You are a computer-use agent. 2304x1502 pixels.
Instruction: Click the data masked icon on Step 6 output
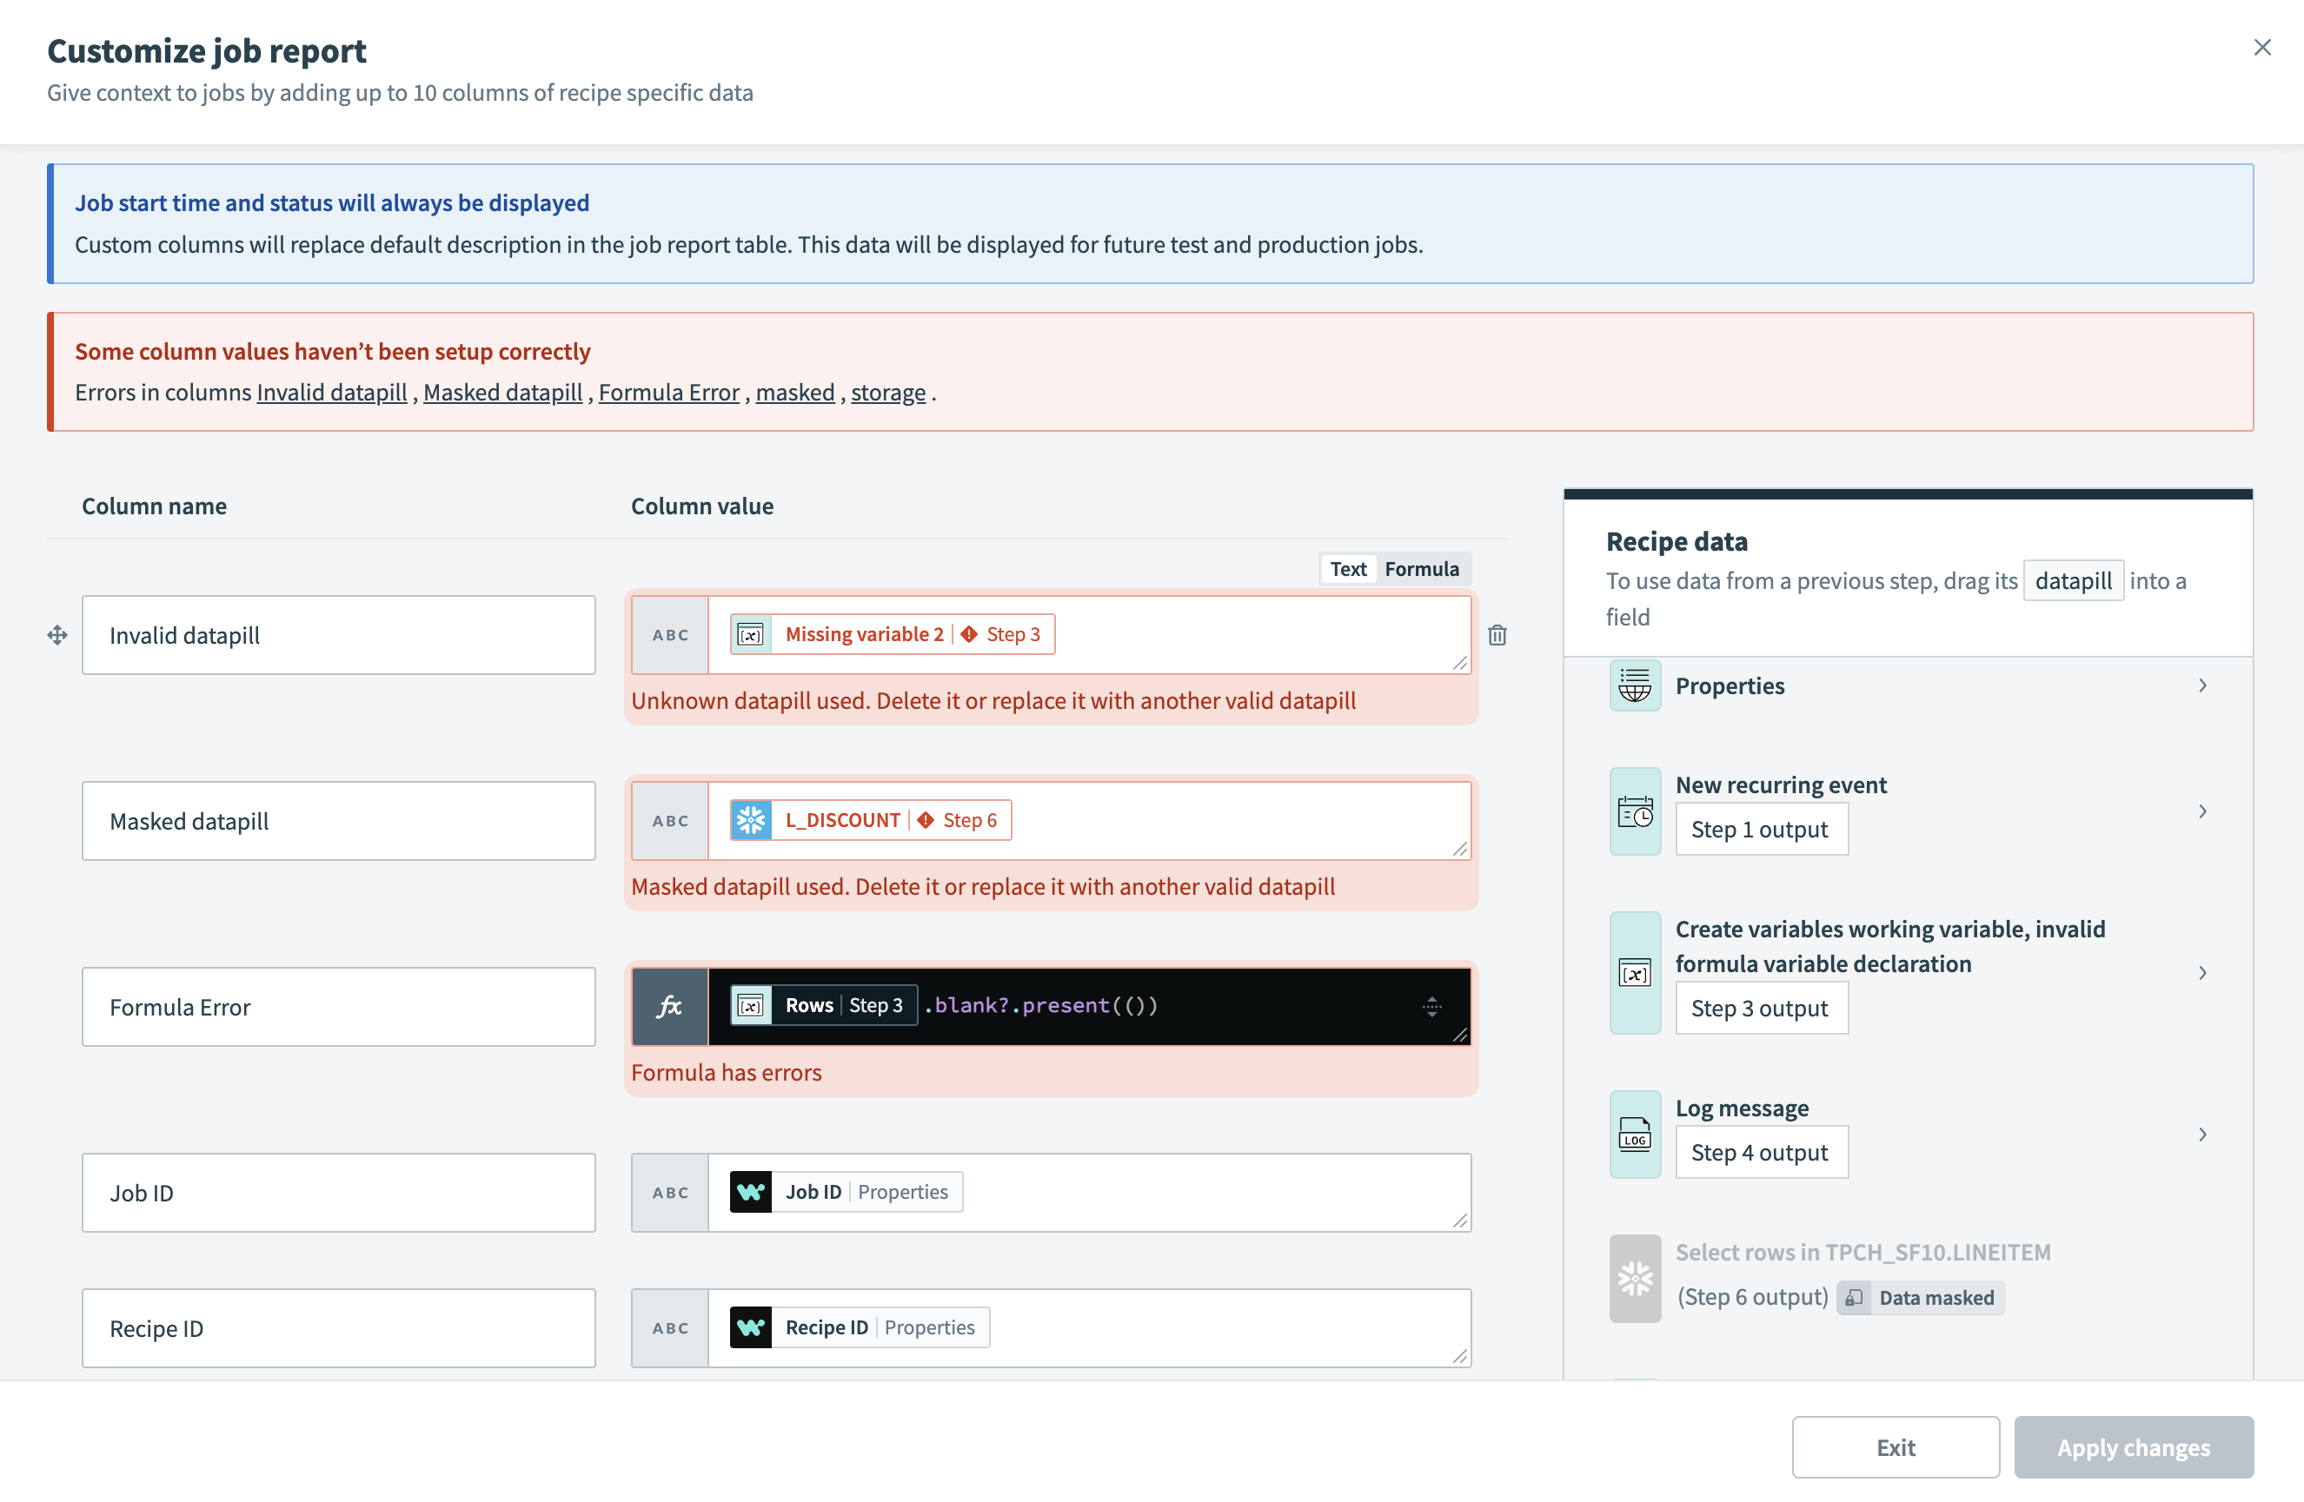[x=1852, y=1297]
